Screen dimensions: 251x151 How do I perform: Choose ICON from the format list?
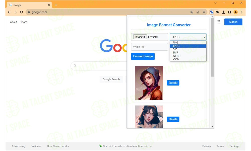(x=188, y=59)
